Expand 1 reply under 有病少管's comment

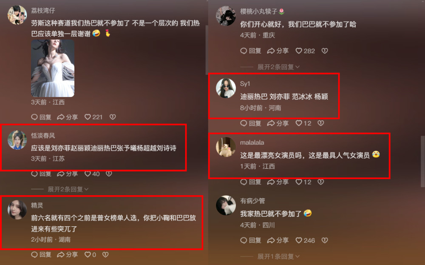(x=278, y=256)
